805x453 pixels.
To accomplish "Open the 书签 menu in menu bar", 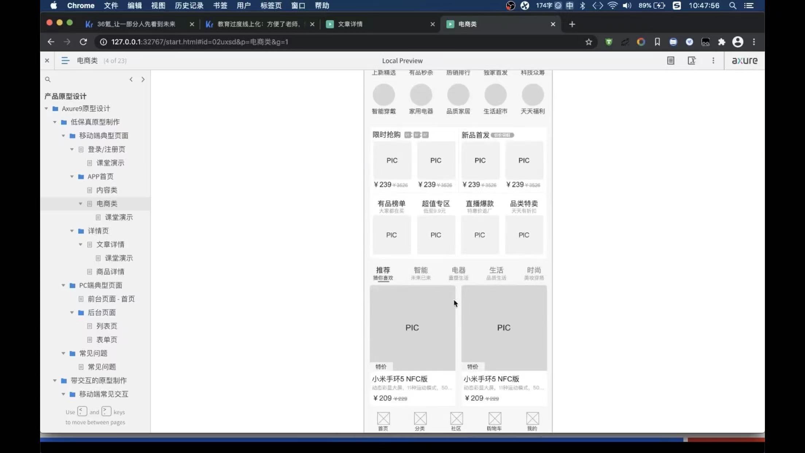I will pos(220,5).
